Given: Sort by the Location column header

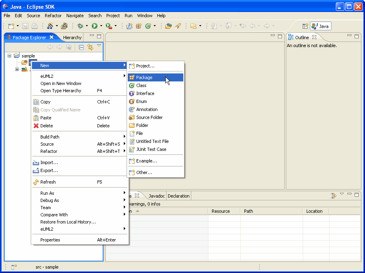Looking at the screenshot, I should pyautogui.click(x=316, y=211).
